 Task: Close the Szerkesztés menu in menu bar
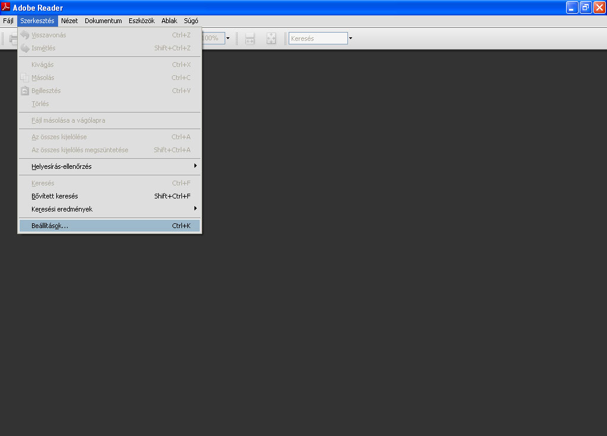tap(37, 21)
